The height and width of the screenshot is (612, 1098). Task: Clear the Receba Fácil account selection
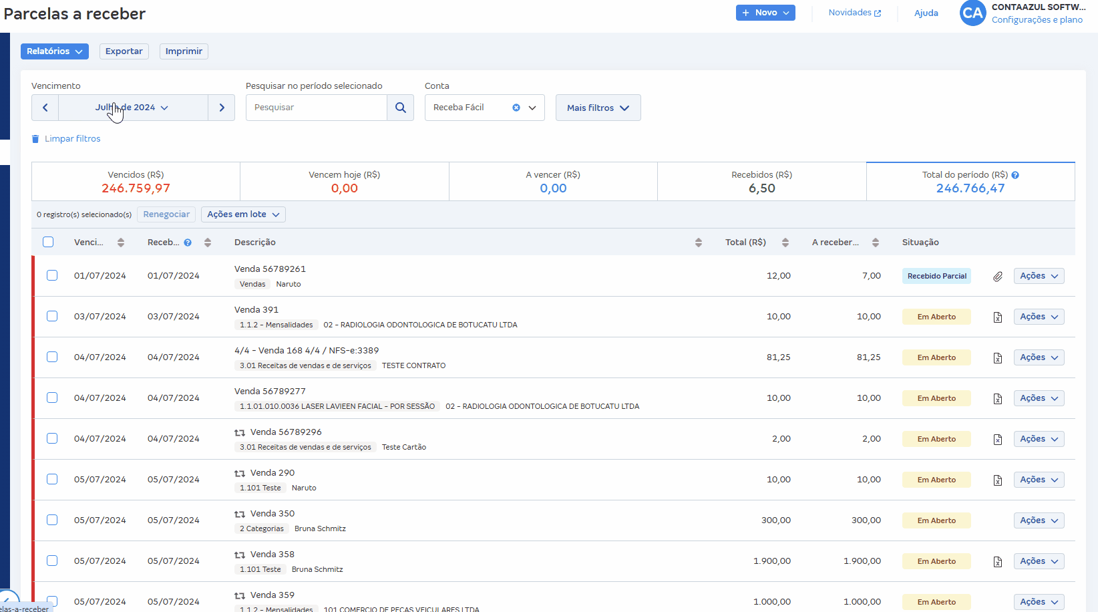tap(516, 108)
